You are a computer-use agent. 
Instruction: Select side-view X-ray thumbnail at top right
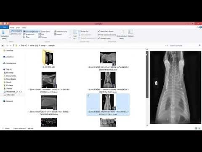[108, 59]
